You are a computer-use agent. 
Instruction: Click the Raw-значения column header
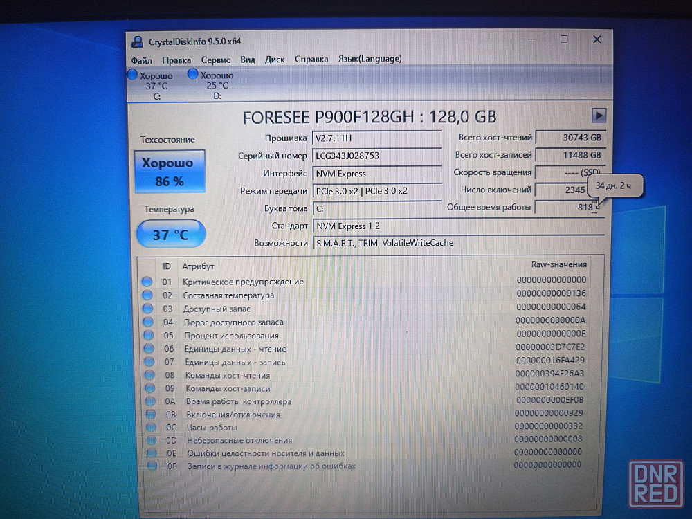(558, 264)
